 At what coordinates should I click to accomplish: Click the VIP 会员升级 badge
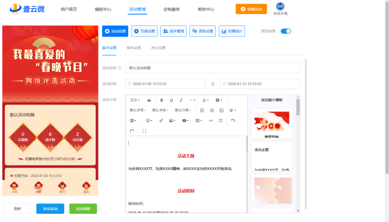click(x=280, y=9)
